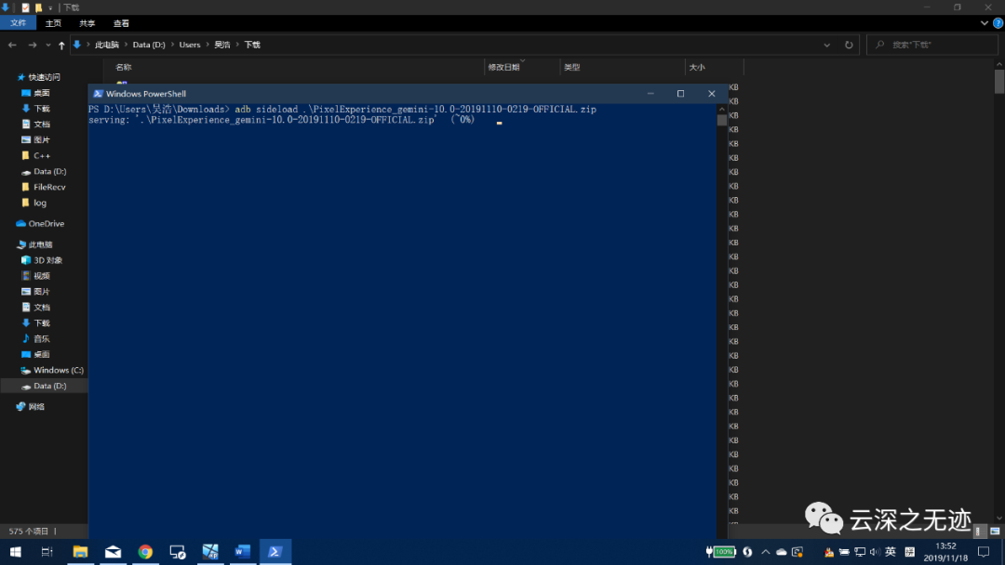
Task: Click Data (D:) in the address breadcrumb
Action: coord(149,45)
